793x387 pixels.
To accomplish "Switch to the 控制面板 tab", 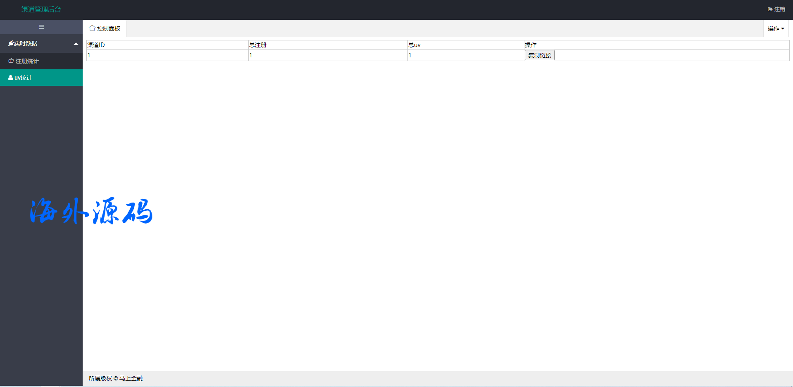I will click(105, 28).
